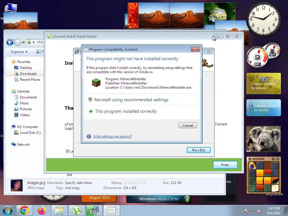Choose Reinstall using recommended settings
Viewport: 288px width, 216px height.
click(142, 100)
